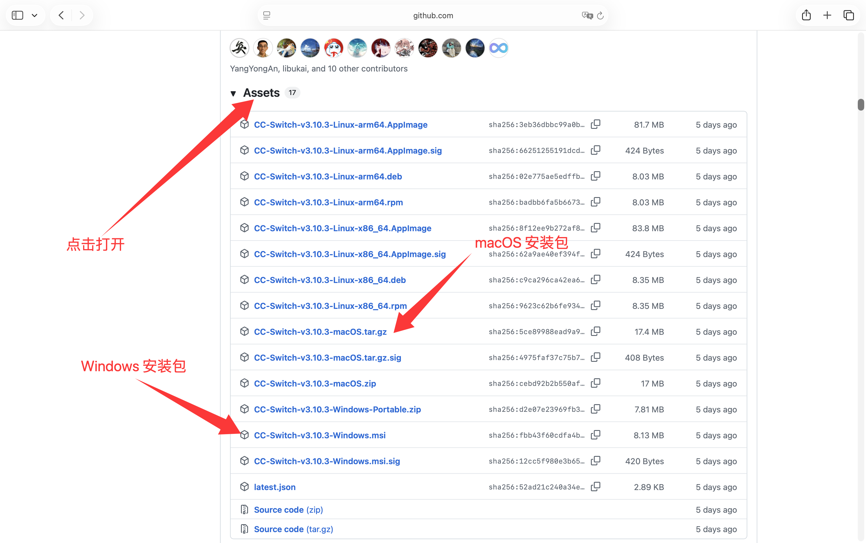Open a new tab with plus icon
This screenshot has height=543, width=866.
pyautogui.click(x=827, y=15)
